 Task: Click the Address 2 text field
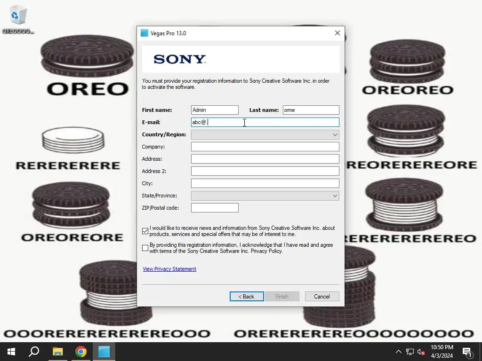pos(265,171)
